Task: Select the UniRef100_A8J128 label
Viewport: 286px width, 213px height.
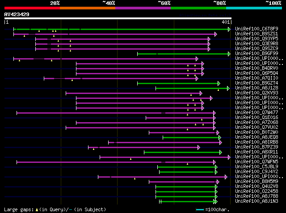Action: pyautogui.click(x=257, y=88)
